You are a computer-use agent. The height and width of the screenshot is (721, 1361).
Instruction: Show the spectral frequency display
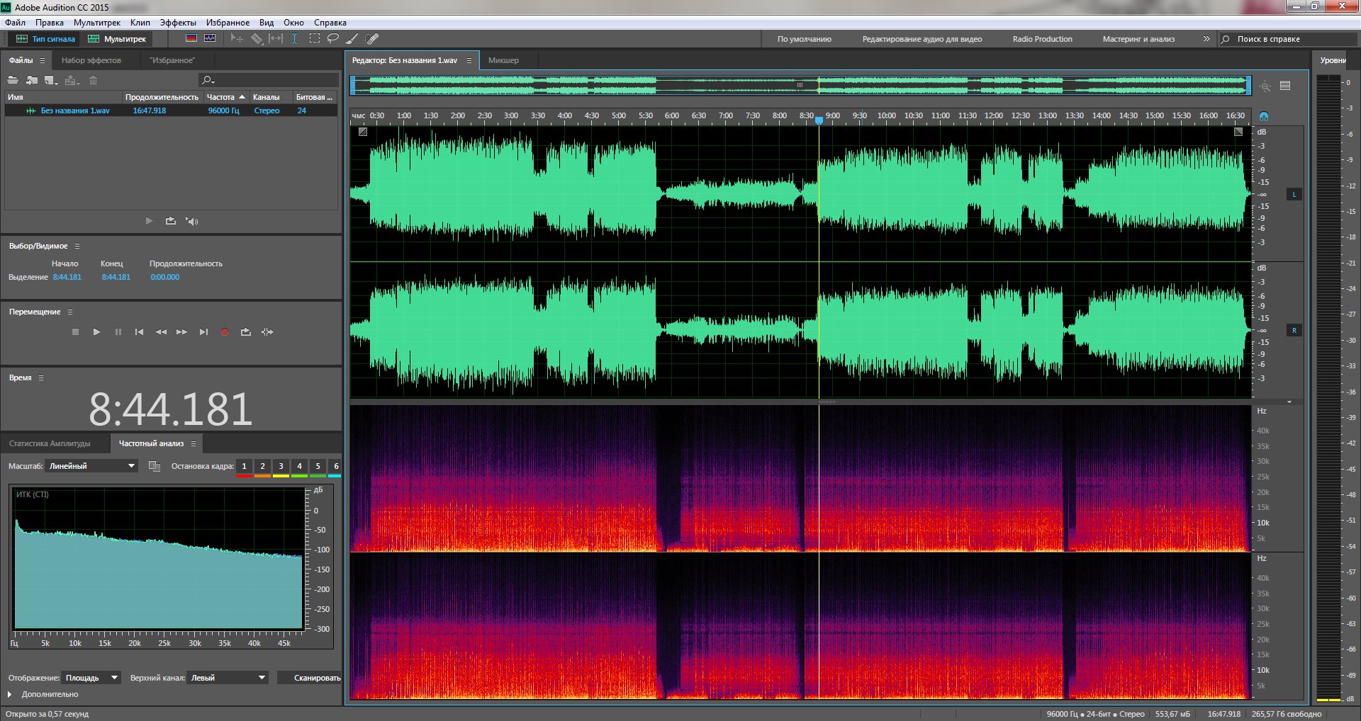[x=191, y=38]
